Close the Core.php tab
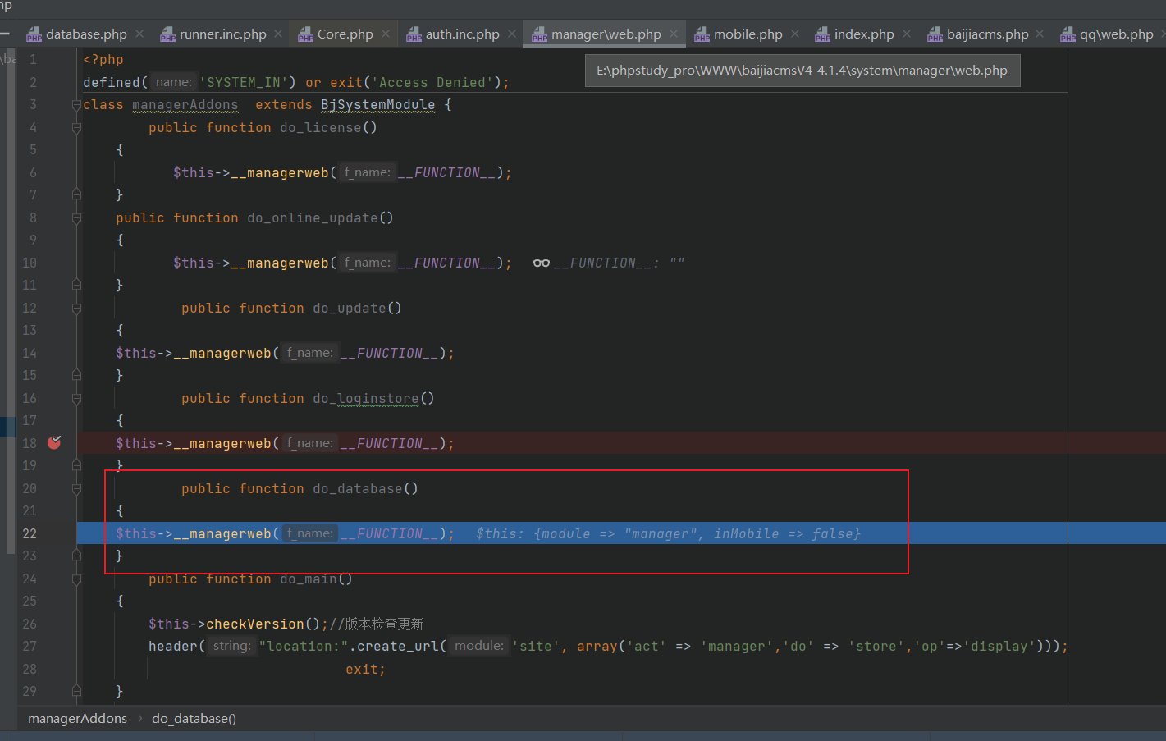This screenshot has height=741, width=1166. point(386,34)
